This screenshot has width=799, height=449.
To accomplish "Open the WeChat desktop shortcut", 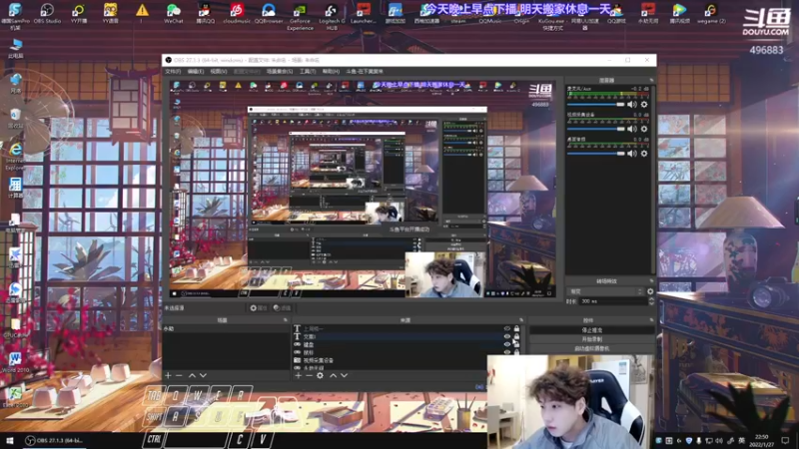I will tap(173, 13).
